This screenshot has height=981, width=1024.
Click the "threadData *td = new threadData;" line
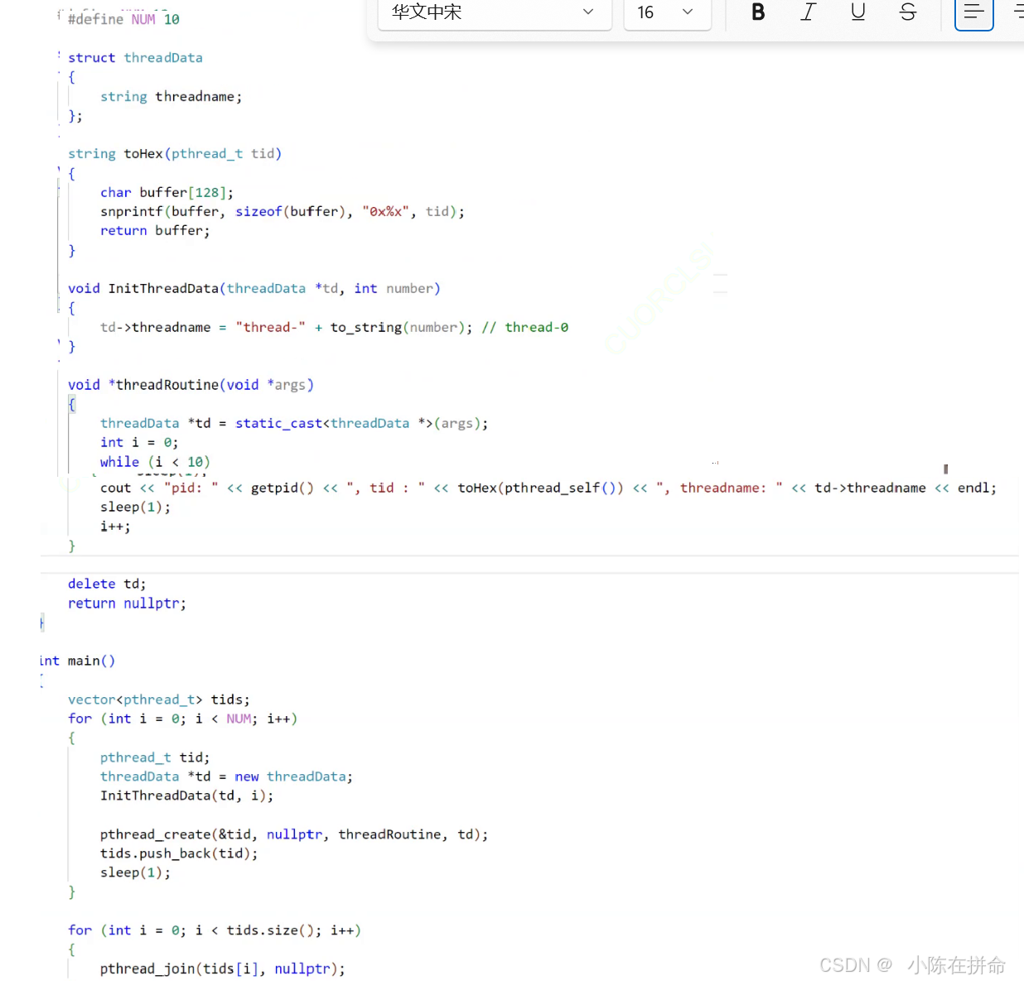[x=226, y=777]
